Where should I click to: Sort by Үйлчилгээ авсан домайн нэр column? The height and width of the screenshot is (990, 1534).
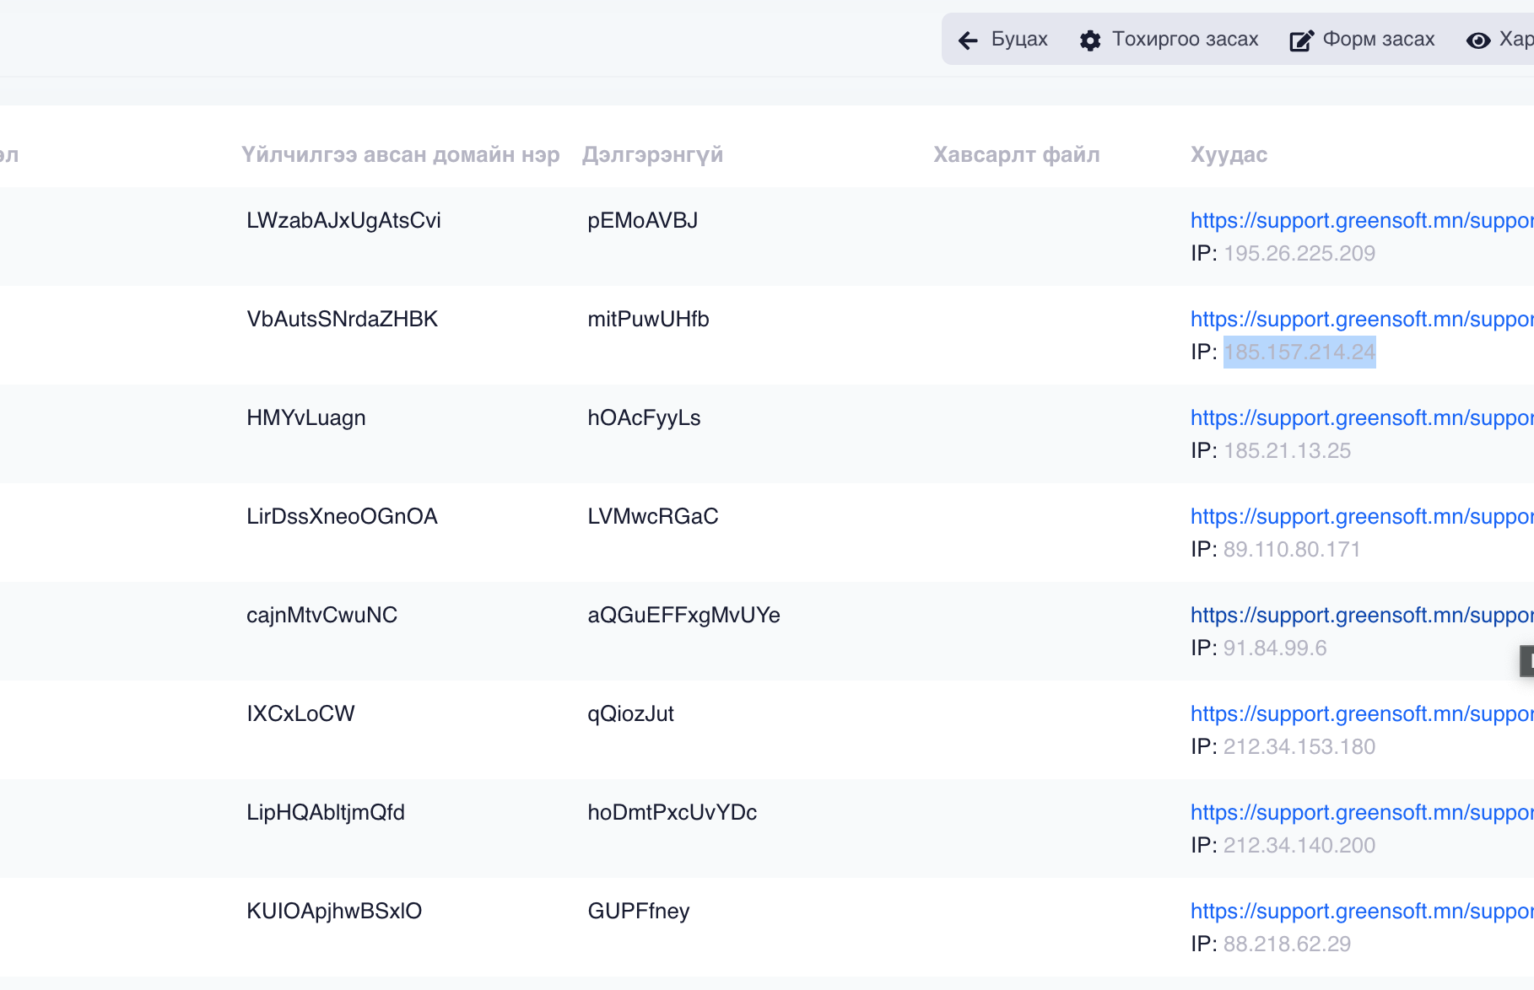[400, 154]
